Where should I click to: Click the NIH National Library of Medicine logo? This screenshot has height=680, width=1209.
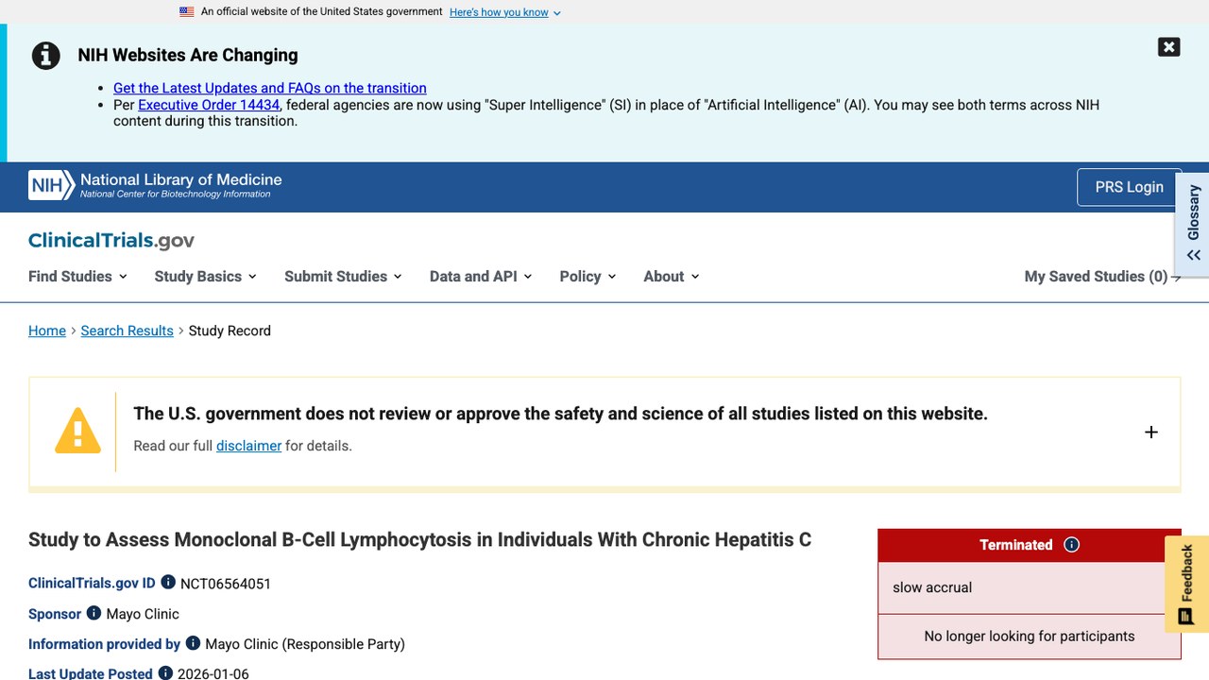[155, 185]
